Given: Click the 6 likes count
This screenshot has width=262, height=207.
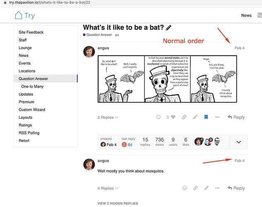Looking at the screenshot, I should [x=186, y=142].
